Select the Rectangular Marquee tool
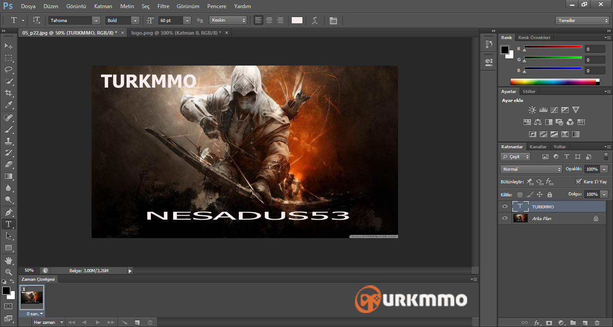Screen dimensions: 613x327 9,58
